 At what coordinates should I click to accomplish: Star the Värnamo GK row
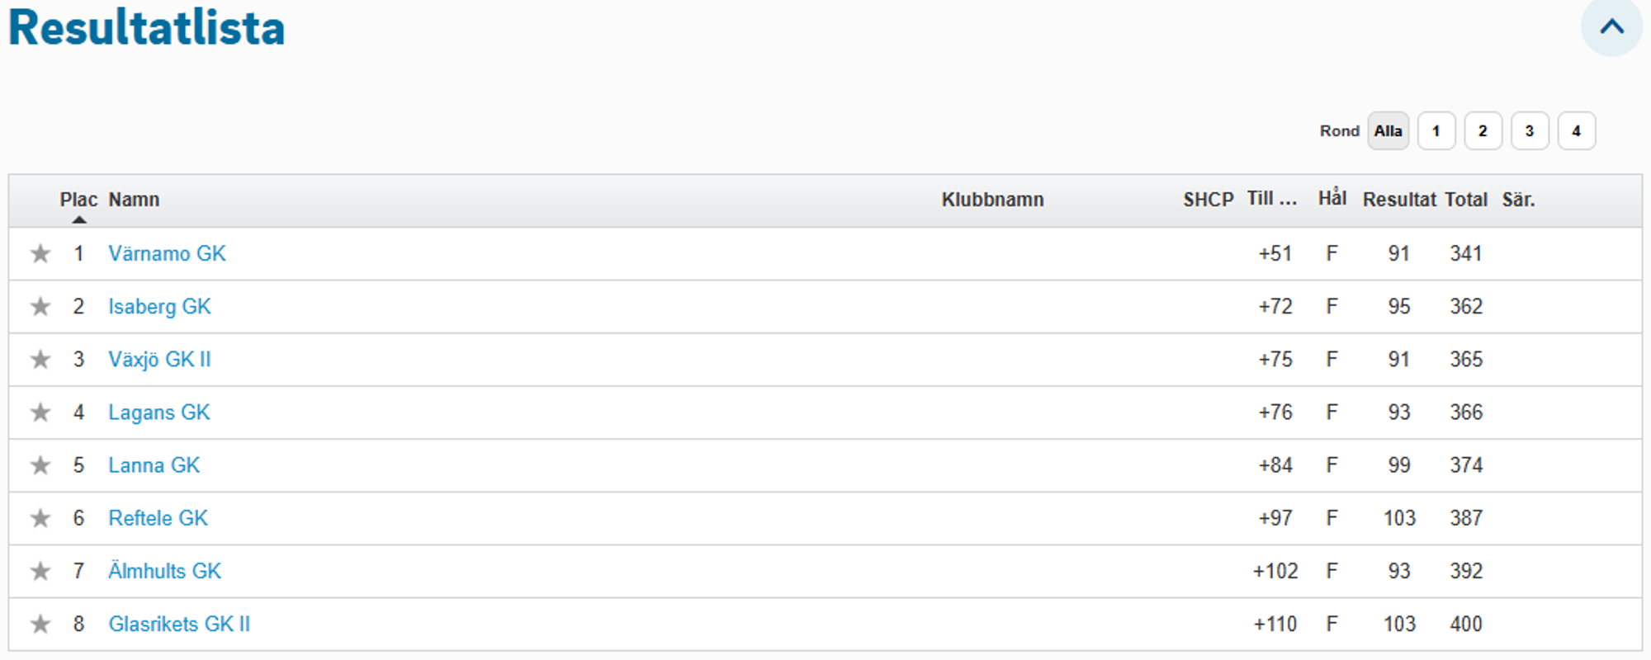coord(40,253)
